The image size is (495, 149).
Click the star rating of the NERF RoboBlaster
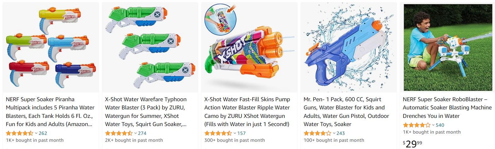point(417,125)
